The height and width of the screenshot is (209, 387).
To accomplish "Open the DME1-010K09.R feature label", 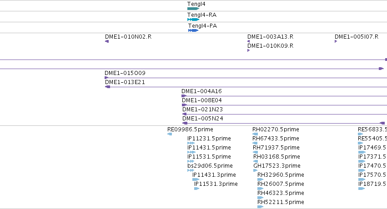I will pyautogui.click(x=270, y=46).
